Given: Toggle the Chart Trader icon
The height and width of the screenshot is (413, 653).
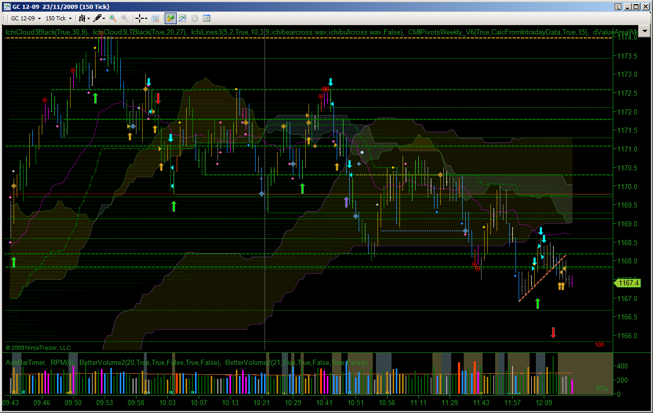Looking at the screenshot, I should (170, 18).
